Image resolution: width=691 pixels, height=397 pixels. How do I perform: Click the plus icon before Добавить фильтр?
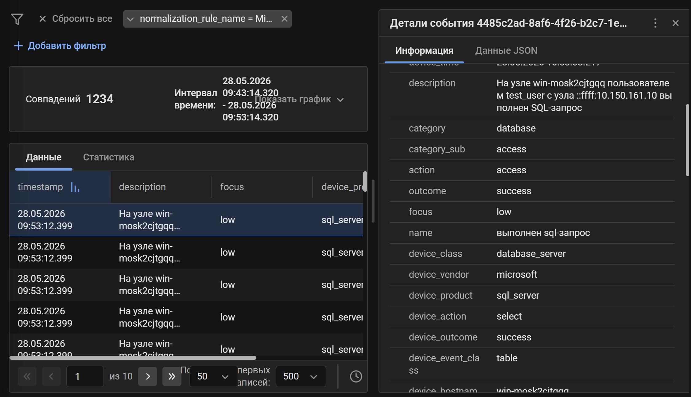(18, 46)
